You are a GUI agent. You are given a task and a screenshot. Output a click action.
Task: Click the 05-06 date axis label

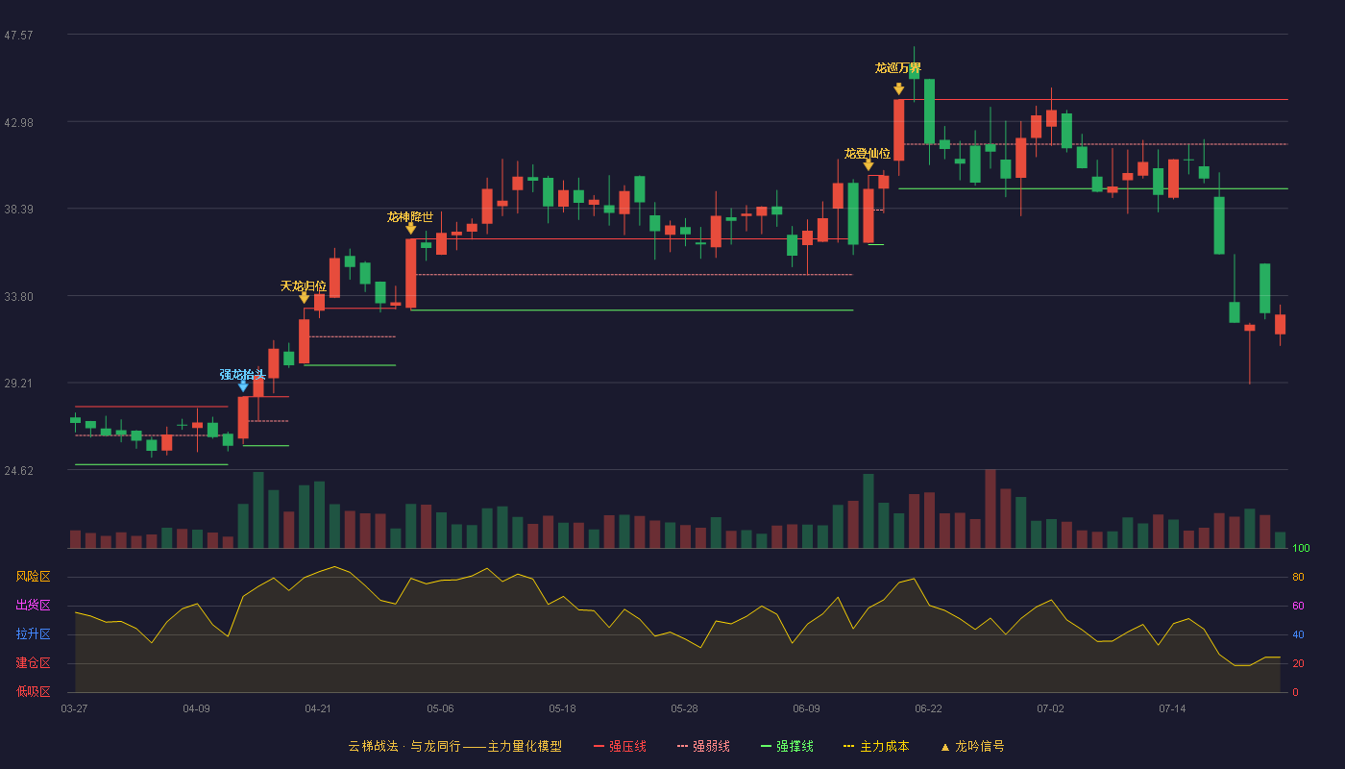click(441, 708)
